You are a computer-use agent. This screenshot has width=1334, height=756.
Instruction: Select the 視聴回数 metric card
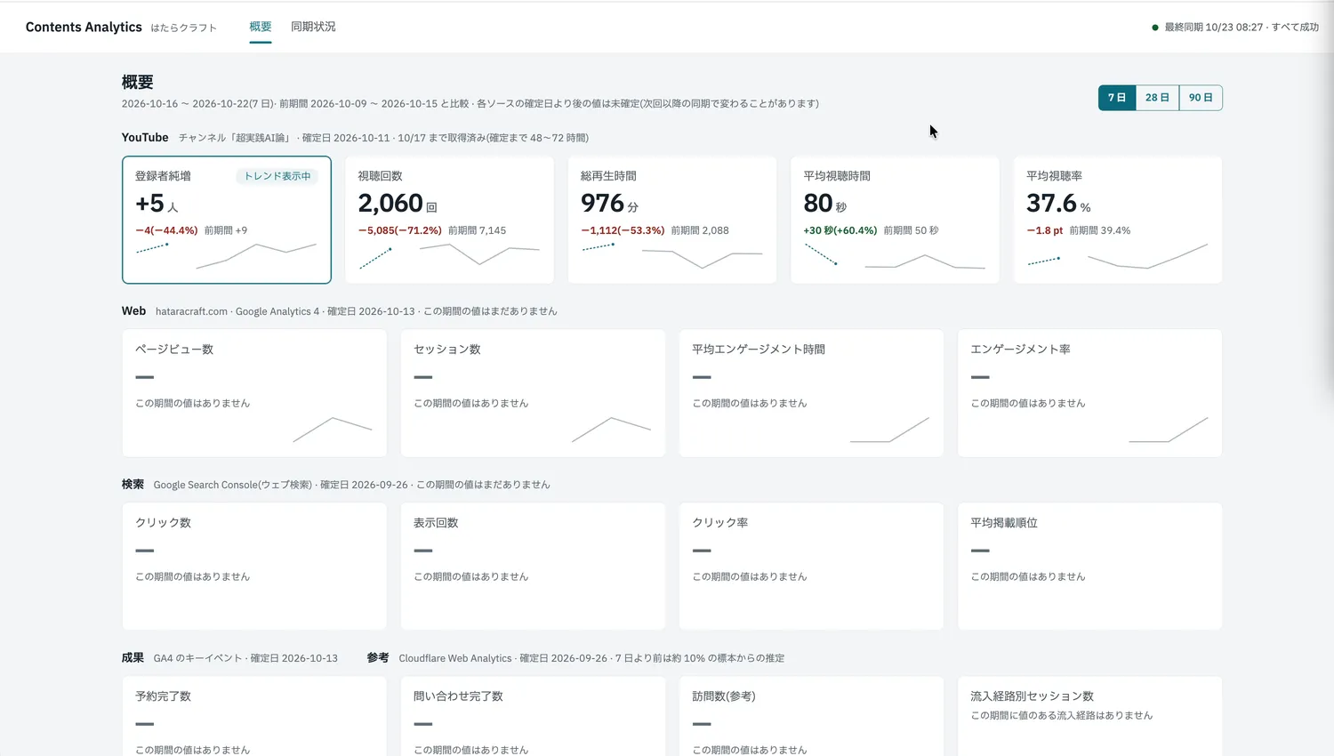(x=449, y=220)
